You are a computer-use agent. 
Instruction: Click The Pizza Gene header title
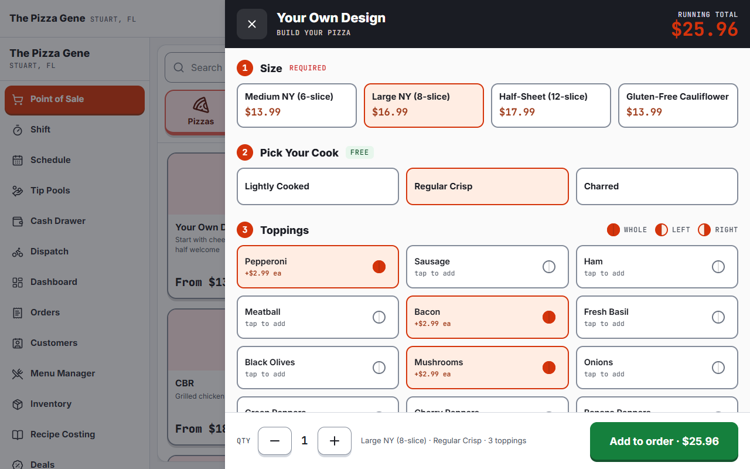pyautogui.click(x=47, y=18)
